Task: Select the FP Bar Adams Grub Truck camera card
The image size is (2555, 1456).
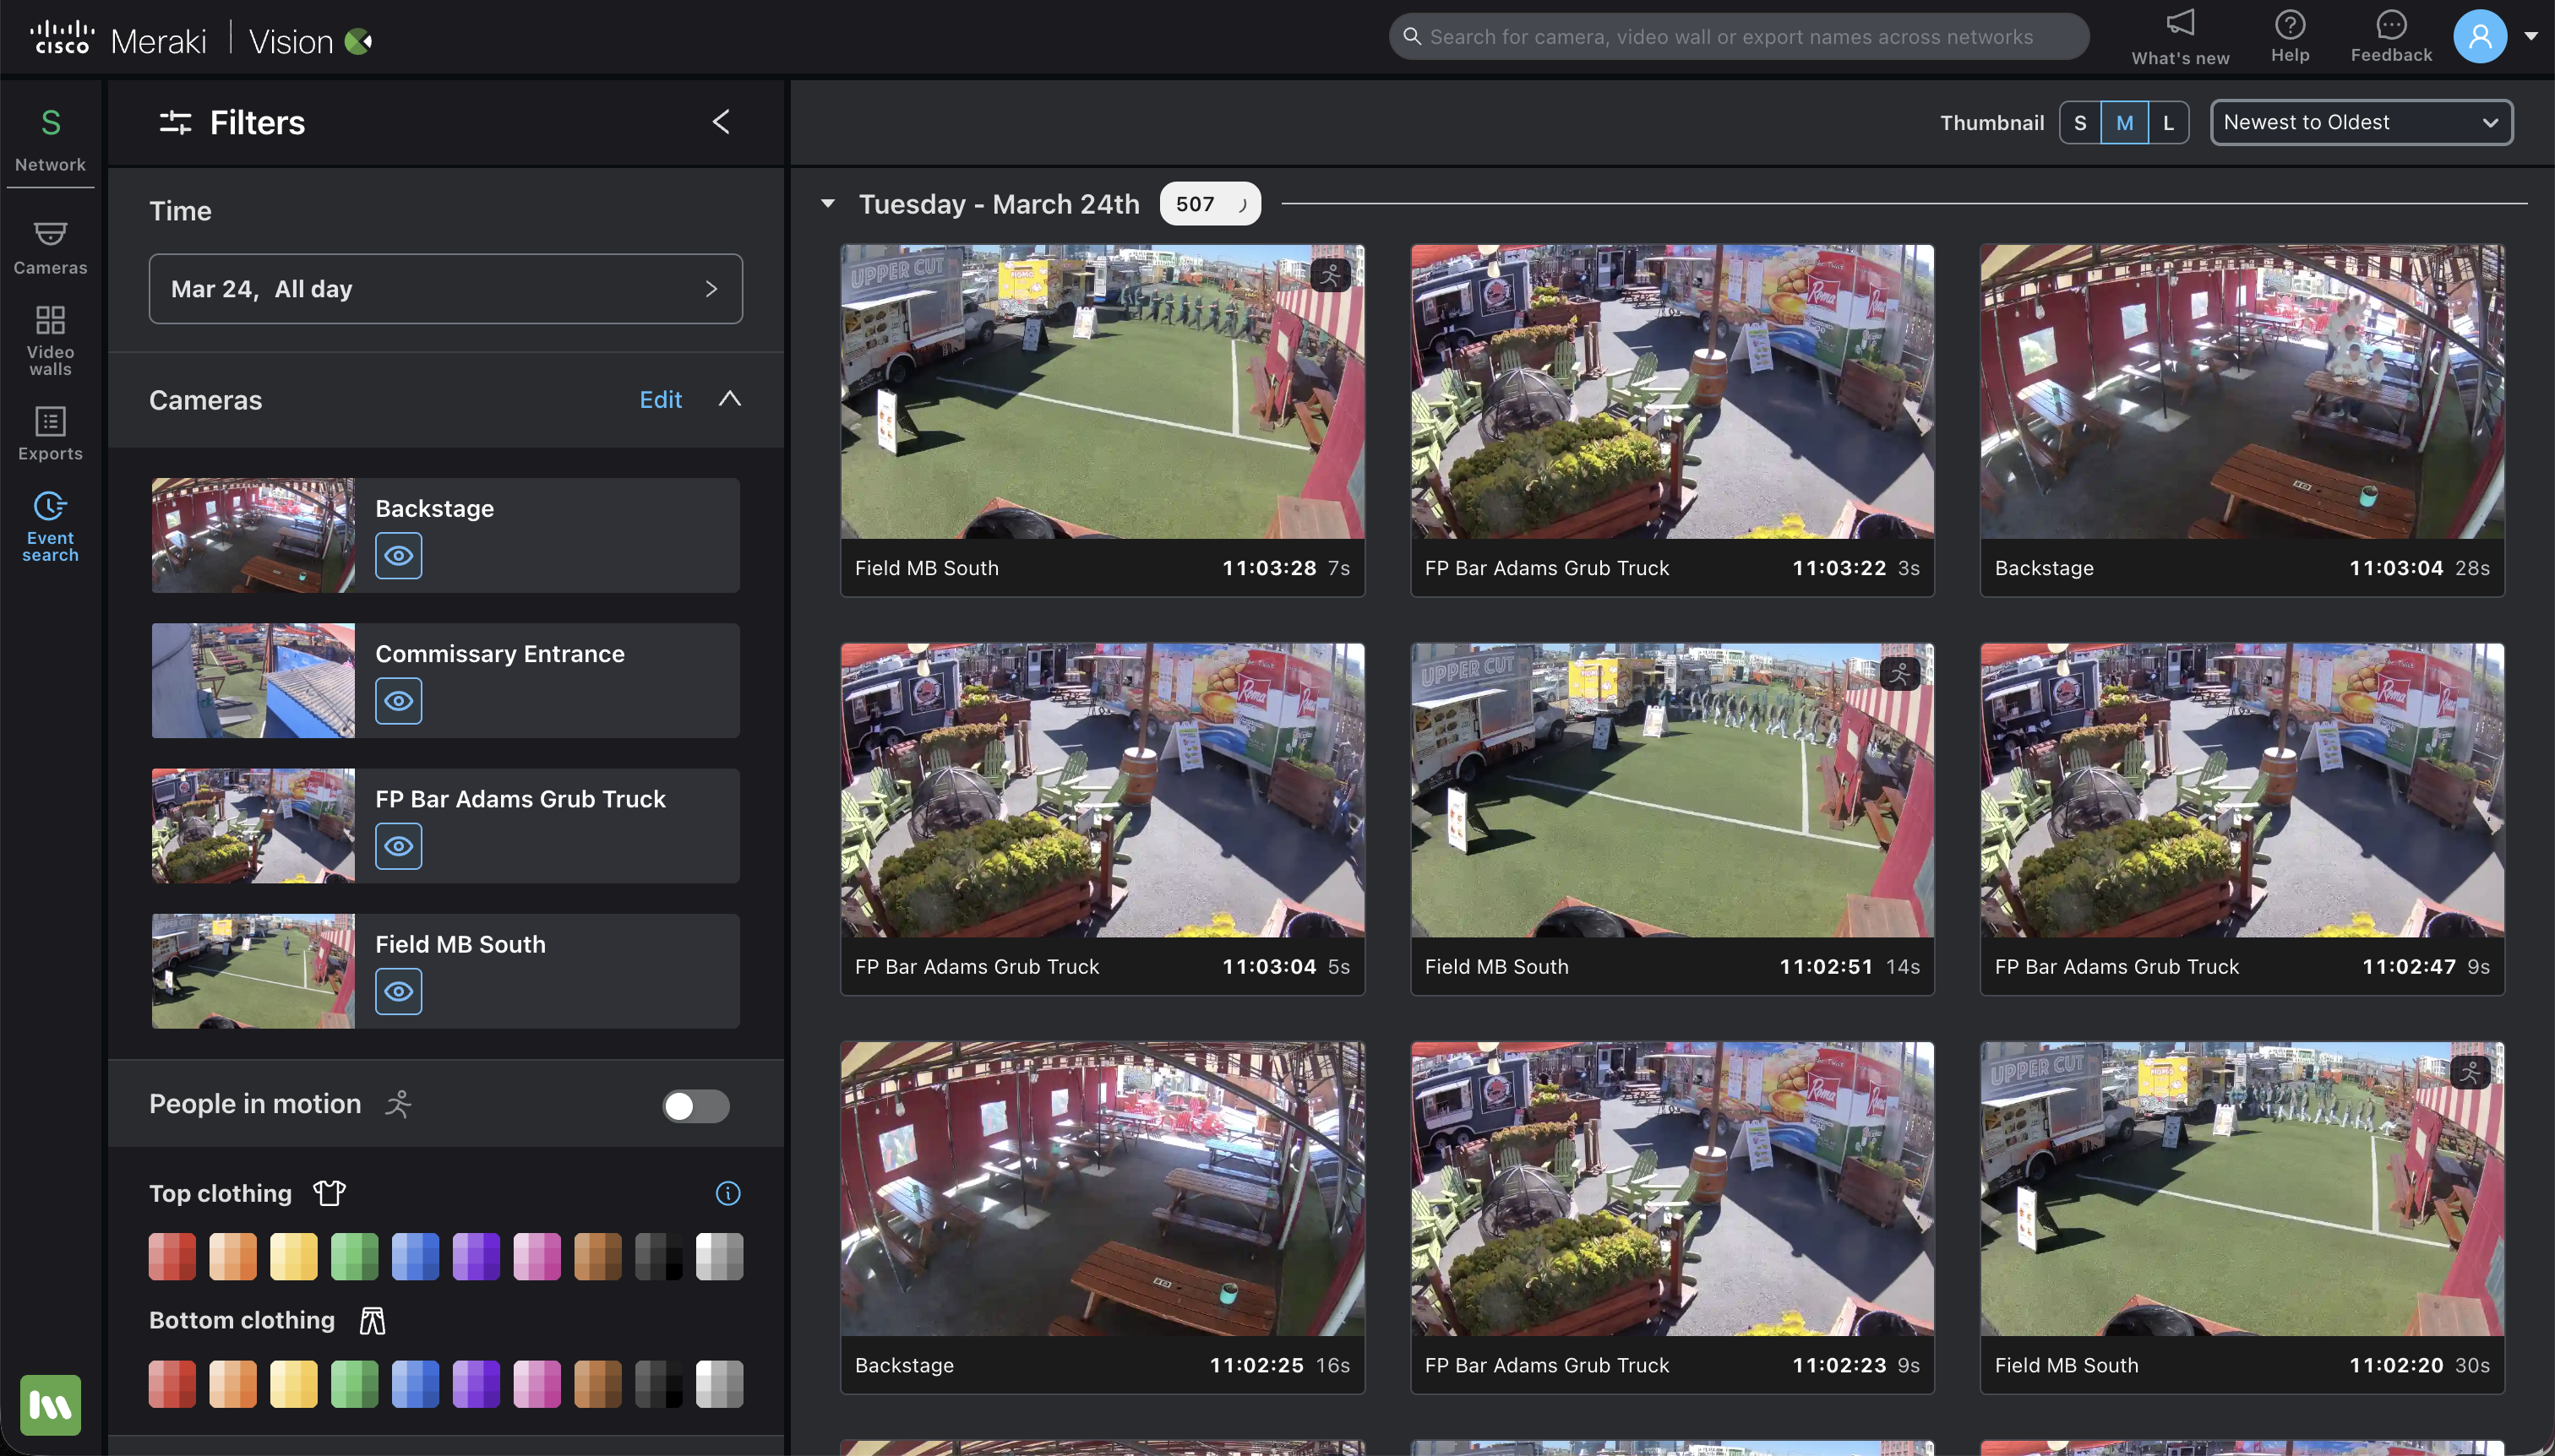Action: (445, 826)
